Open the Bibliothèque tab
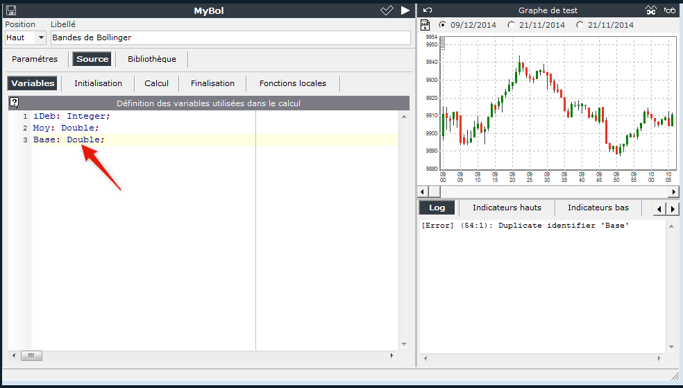 (x=152, y=59)
